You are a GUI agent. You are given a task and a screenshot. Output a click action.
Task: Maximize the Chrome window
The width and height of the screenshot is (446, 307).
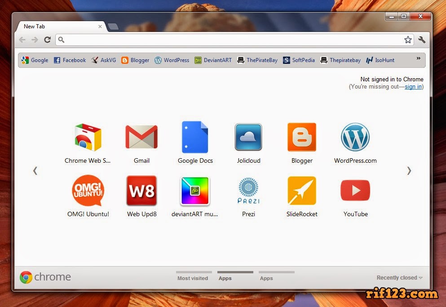click(x=404, y=17)
